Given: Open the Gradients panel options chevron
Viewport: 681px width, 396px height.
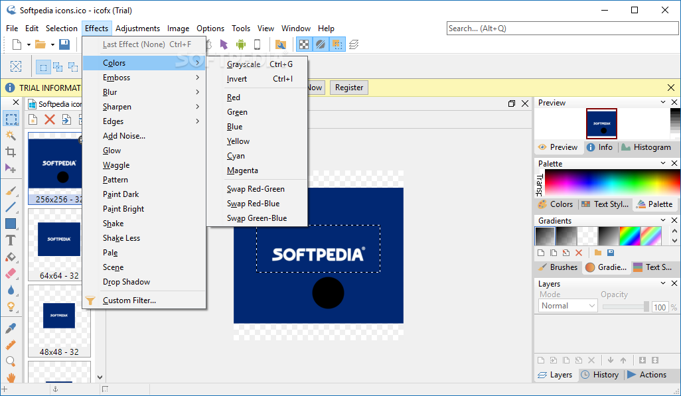Looking at the screenshot, I should click(x=663, y=220).
